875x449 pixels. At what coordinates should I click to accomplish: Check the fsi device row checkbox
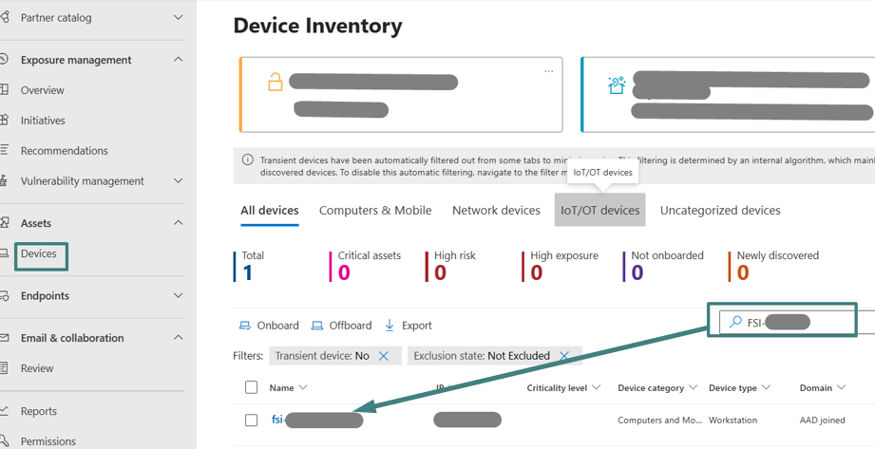click(252, 420)
